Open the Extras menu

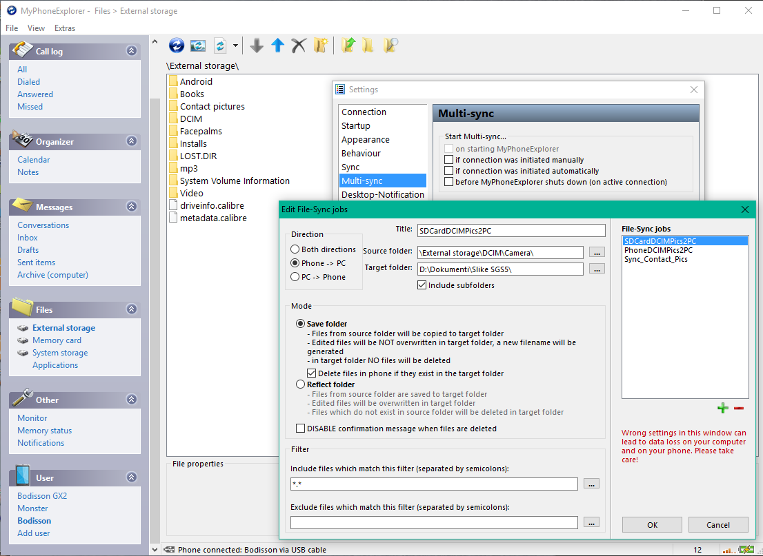(x=65, y=28)
